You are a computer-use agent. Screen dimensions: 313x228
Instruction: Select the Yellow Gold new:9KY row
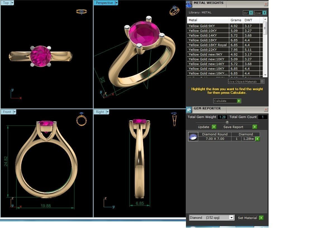(x=225, y=54)
